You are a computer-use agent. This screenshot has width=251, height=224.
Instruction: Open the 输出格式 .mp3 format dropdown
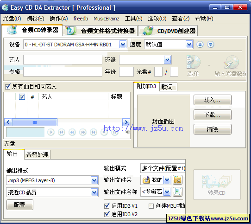tap(94, 180)
